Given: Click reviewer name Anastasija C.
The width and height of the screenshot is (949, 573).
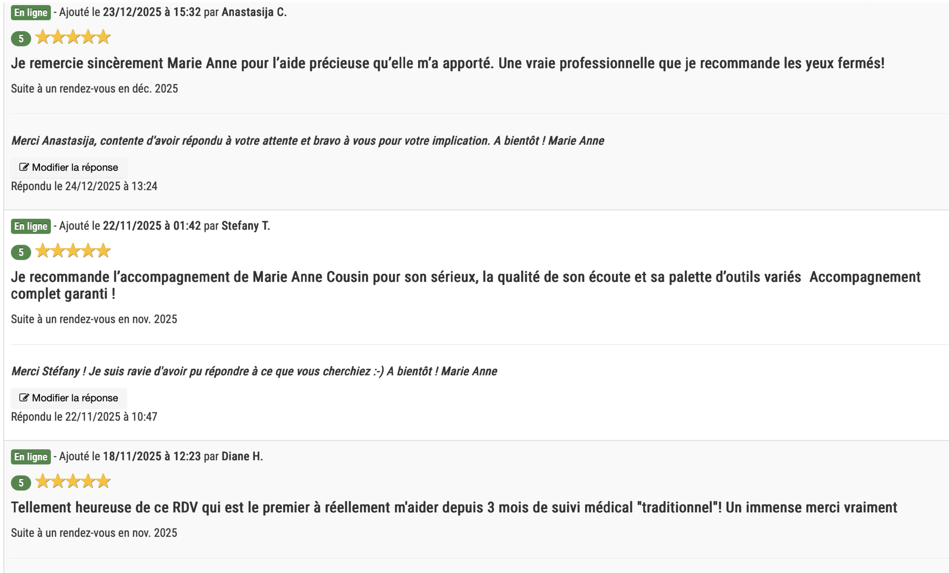Looking at the screenshot, I should coord(254,12).
